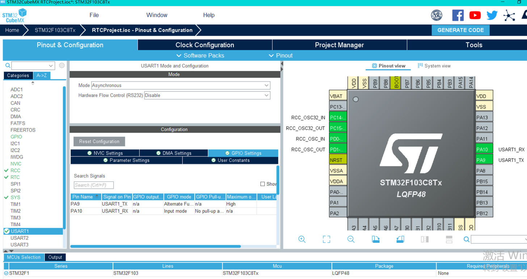Open the STM32CubeMX Facebook page icon
This screenshot has height=279, width=527.
pos(458,15)
